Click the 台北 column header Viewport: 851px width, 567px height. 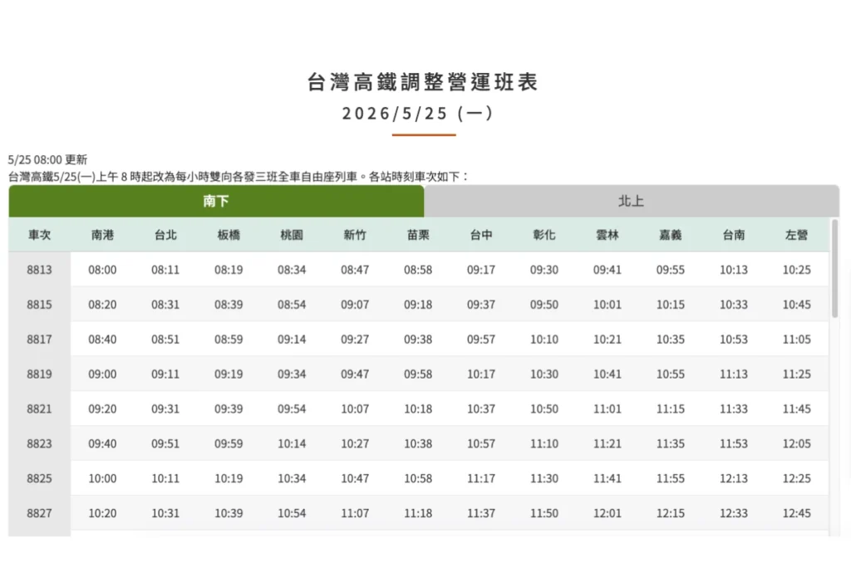tap(165, 235)
